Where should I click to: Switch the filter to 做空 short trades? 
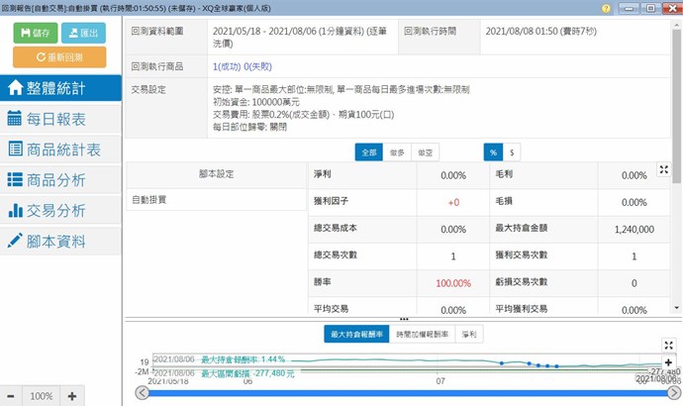[x=425, y=152]
